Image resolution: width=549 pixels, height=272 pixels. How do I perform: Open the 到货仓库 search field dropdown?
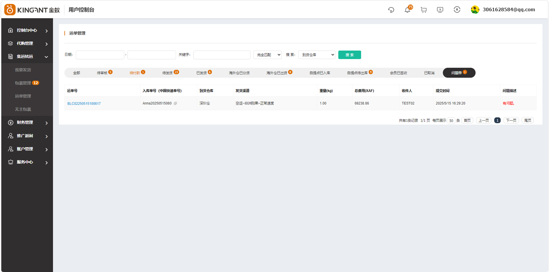coord(317,54)
